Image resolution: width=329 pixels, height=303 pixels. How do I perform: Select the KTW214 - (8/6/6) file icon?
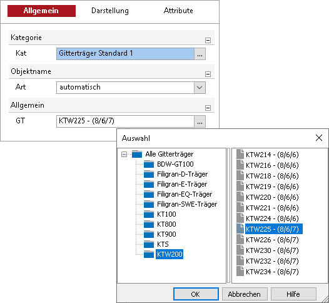(240, 155)
